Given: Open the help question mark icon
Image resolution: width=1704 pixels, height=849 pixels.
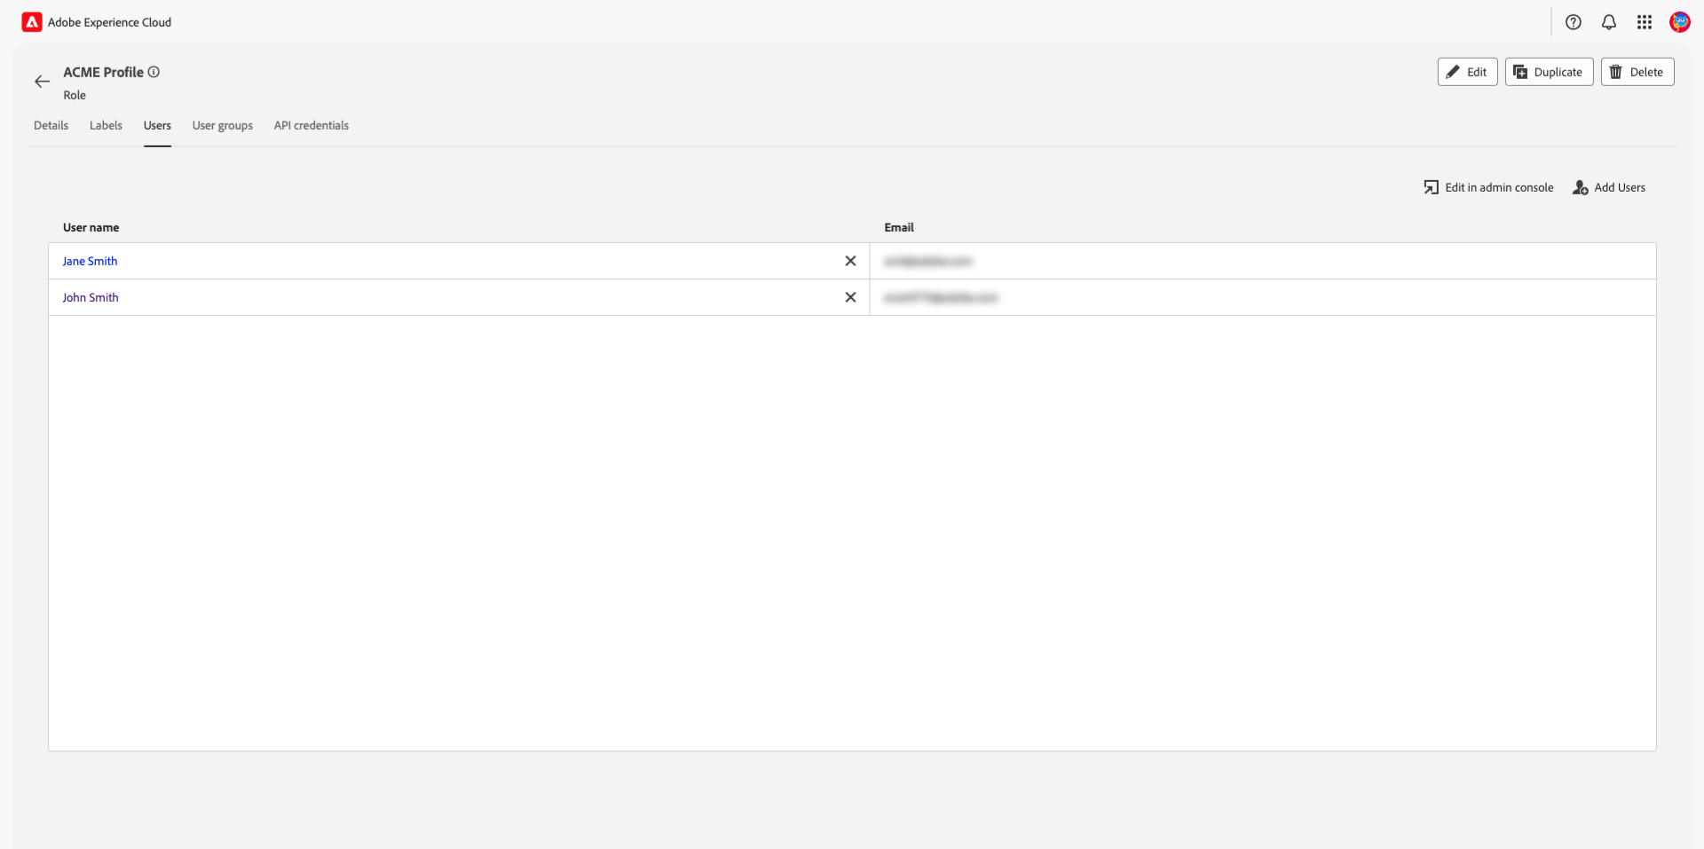Looking at the screenshot, I should click(1573, 22).
